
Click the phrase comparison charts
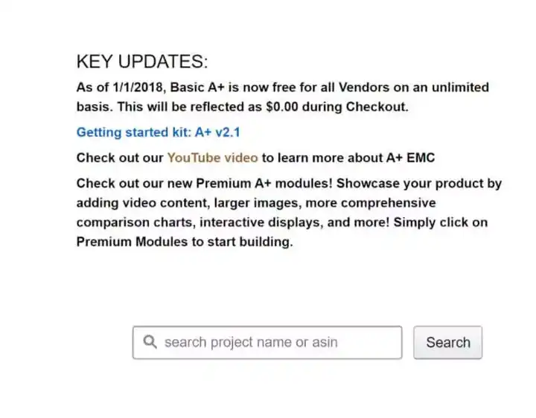(136, 222)
